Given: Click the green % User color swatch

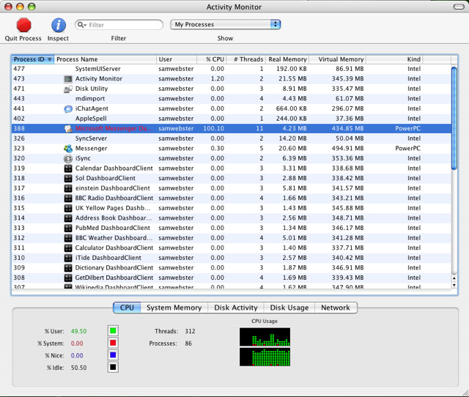Looking at the screenshot, I should 113,330.
